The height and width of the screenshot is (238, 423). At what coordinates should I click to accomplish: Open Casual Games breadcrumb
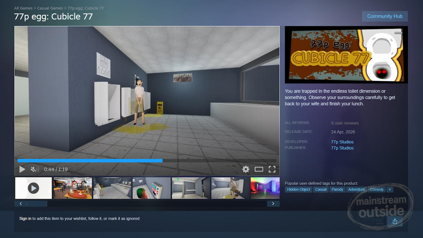pos(50,8)
